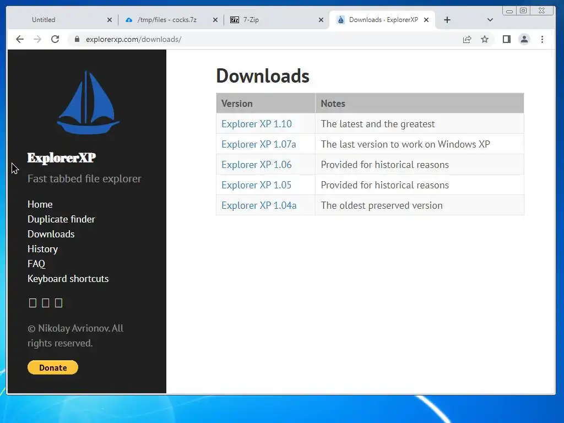
Task: Open the browser side panel icon
Action: [x=507, y=39]
